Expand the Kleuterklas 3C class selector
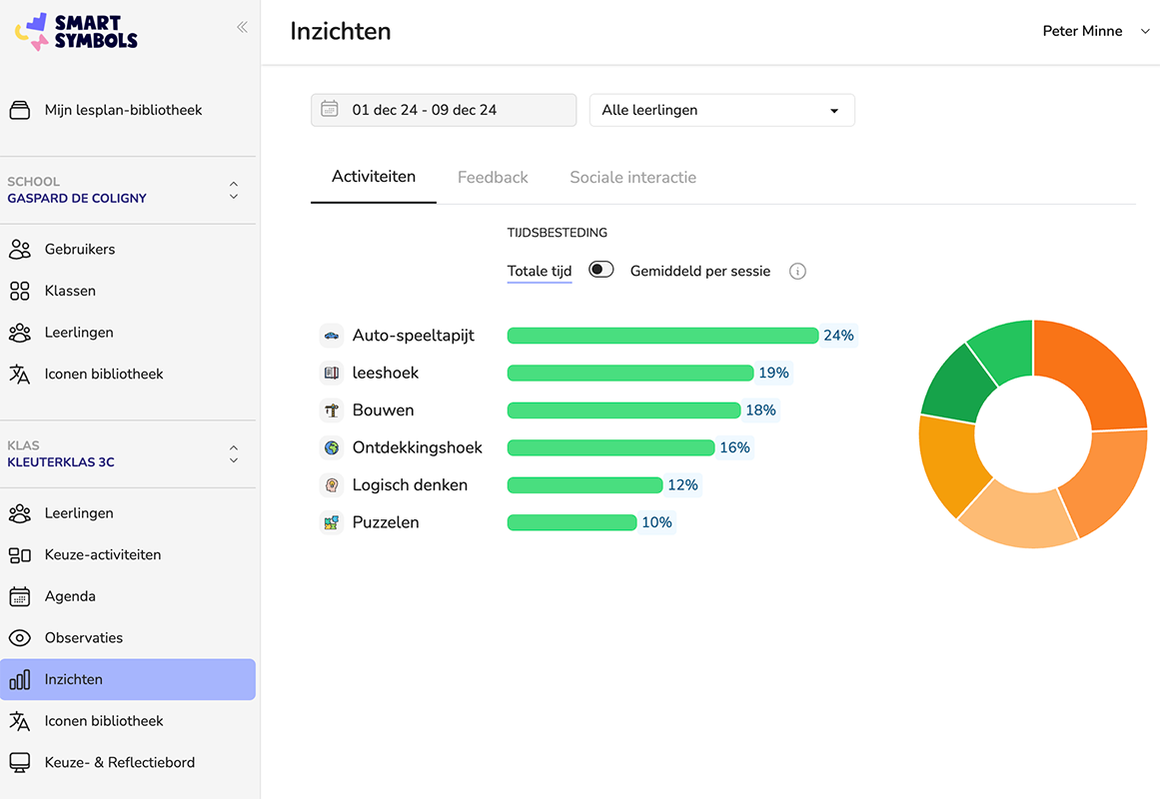1160x799 pixels. [233, 454]
